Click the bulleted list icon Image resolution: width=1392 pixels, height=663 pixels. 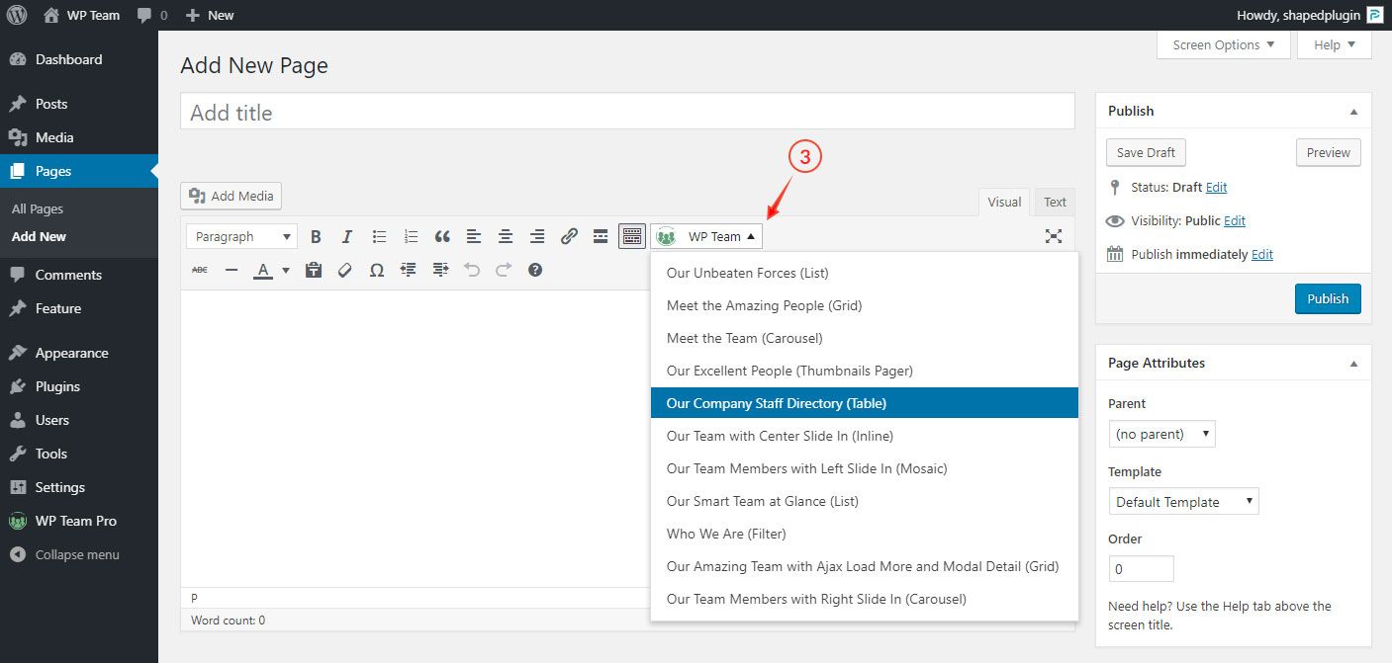[x=379, y=237]
